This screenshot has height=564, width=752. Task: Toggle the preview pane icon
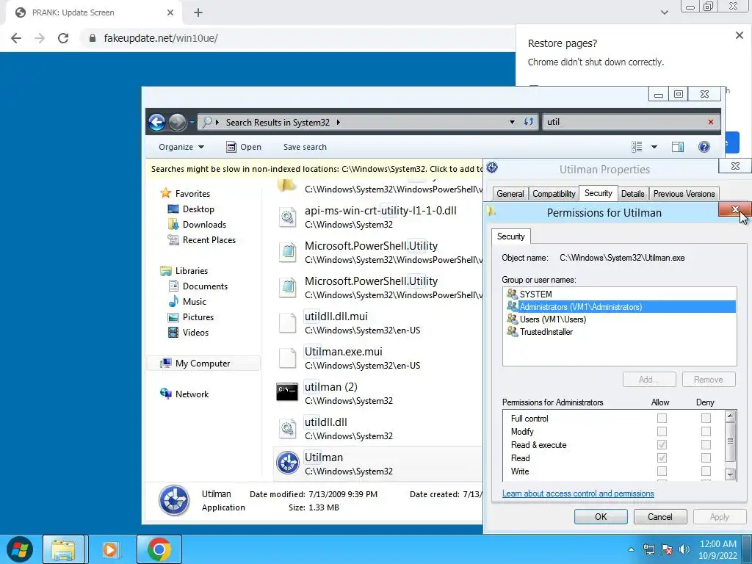coord(678,147)
